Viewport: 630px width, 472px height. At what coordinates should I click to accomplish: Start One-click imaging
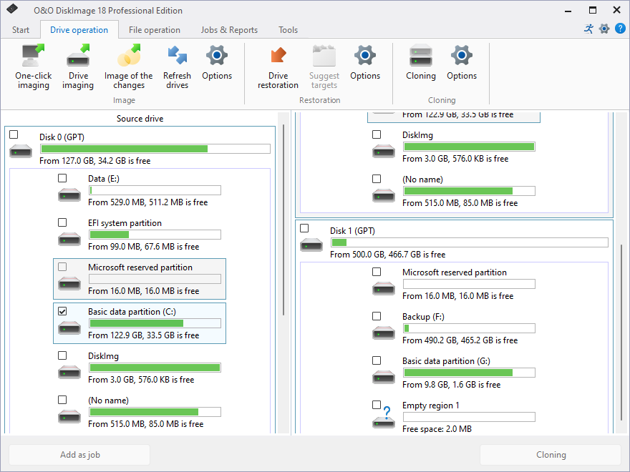[34, 67]
